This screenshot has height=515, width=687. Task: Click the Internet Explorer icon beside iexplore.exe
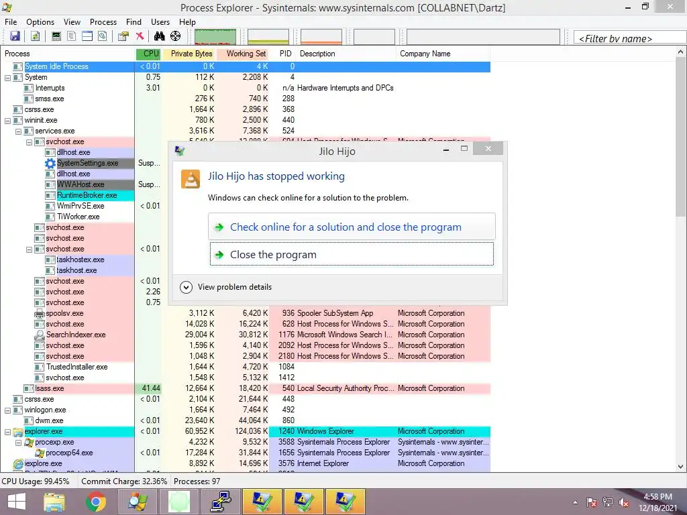[x=18, y=464]
